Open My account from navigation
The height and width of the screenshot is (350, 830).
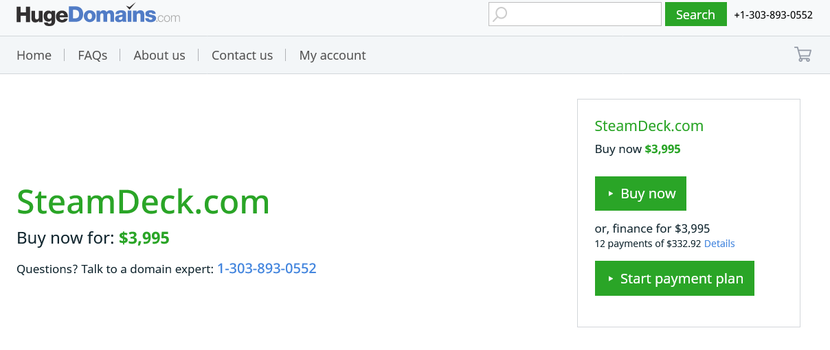tap(333, 56)
